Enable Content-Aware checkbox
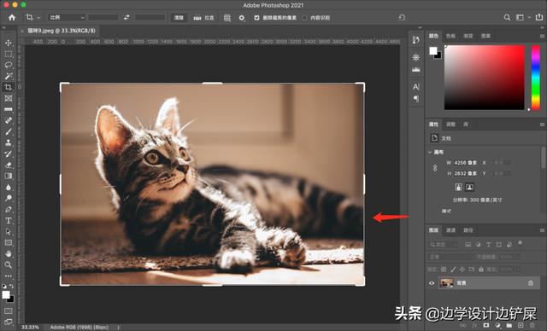The height and width of the screenshot is (331, 547). click(304, 17)
